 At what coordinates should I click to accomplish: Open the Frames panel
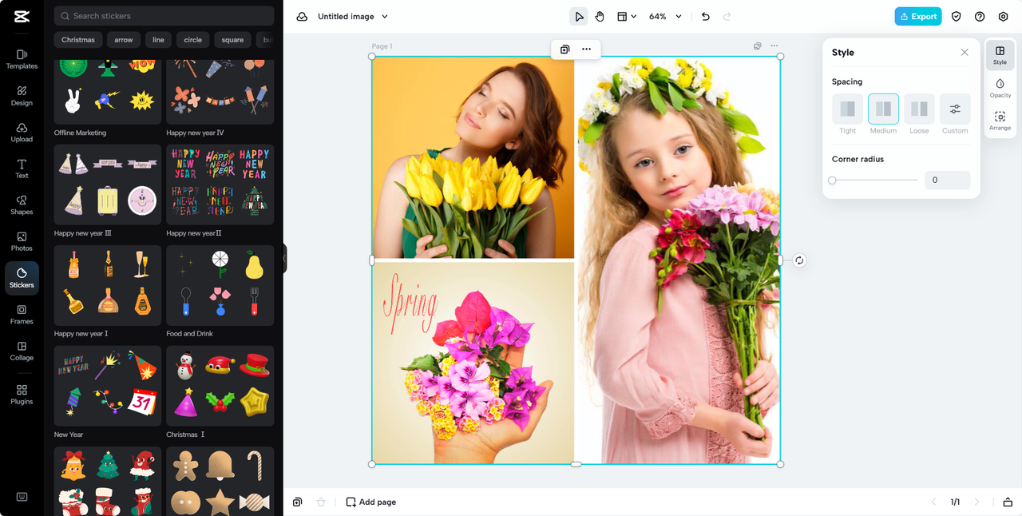coord(22,315)
